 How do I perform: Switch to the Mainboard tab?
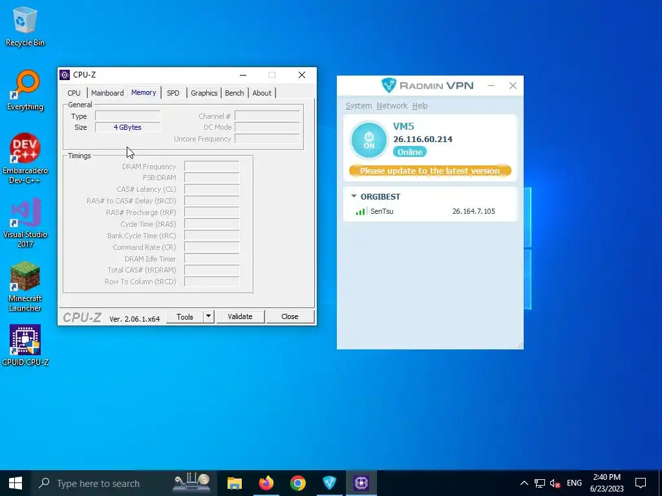[x=107, y=93]
